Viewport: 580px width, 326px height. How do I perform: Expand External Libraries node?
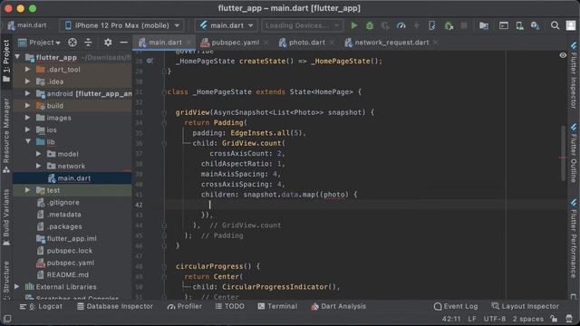tap(17, 286)
